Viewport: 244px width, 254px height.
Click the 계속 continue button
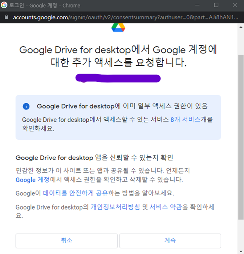170,241
